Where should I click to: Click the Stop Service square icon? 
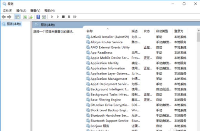[63, 17]
